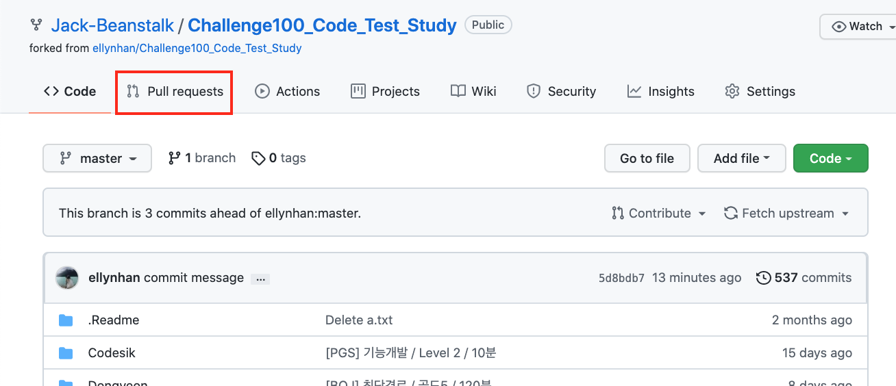Screen dimensions: 896x386
Task: Click the folder icon for .Readme
Action: [x=66, y=320]
